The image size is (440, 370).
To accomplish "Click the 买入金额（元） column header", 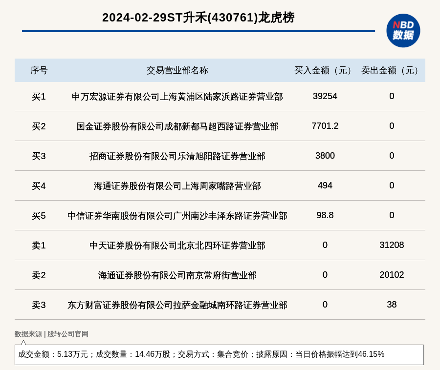I will pos(325,70).
